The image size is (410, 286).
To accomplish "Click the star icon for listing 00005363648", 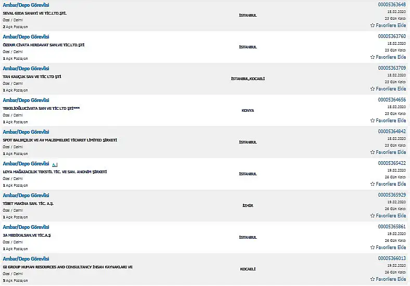I will point(373,25).
